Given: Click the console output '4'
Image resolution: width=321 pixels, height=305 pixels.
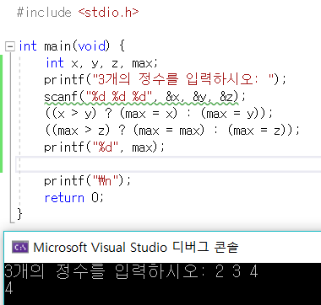Looking at the screenshot, I should point(8,288).
